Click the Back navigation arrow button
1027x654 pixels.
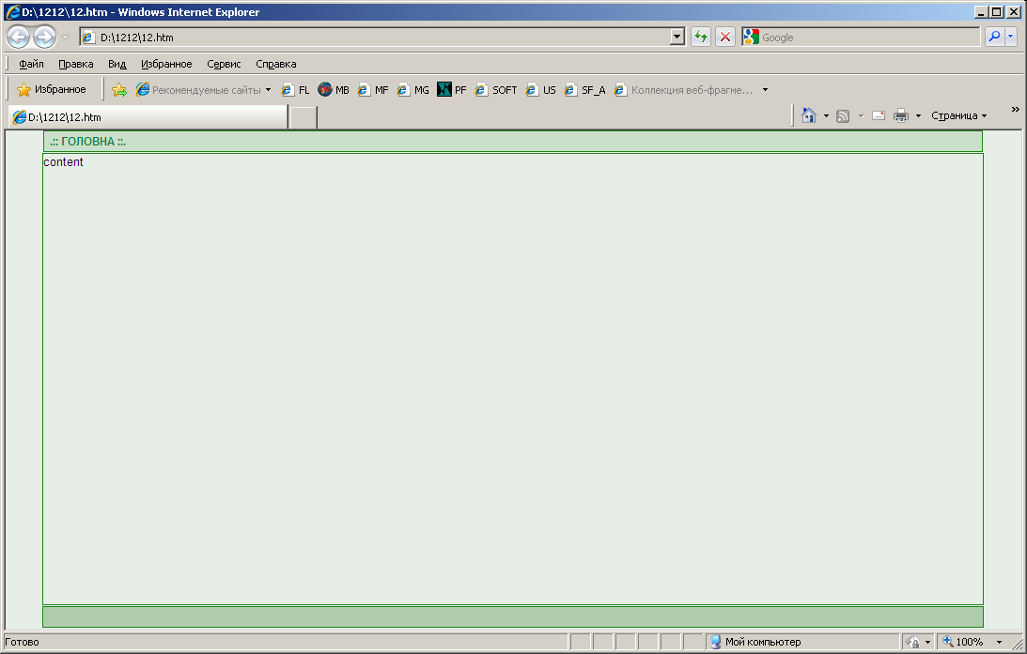18,37
